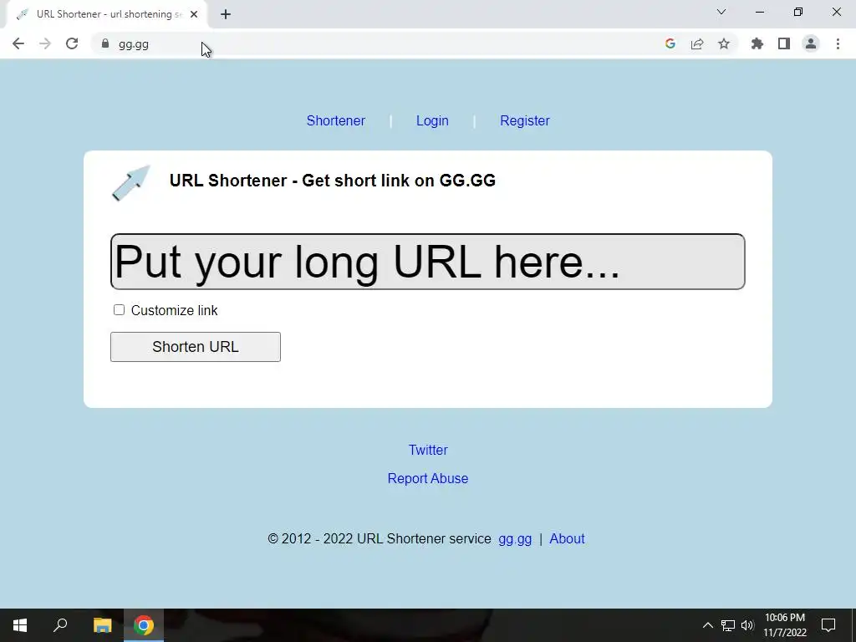Viewport: 856px width, 642px height.
Task: Open the notification center icon
Action: pos(828,625)
